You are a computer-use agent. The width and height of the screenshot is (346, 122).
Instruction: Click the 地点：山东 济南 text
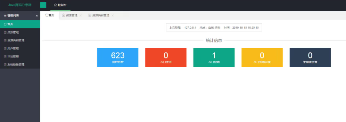210,28
